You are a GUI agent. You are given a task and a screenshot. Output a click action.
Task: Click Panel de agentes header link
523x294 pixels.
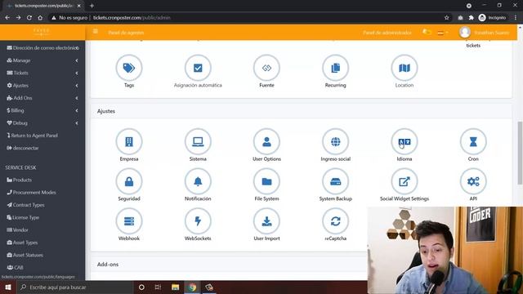126,33
